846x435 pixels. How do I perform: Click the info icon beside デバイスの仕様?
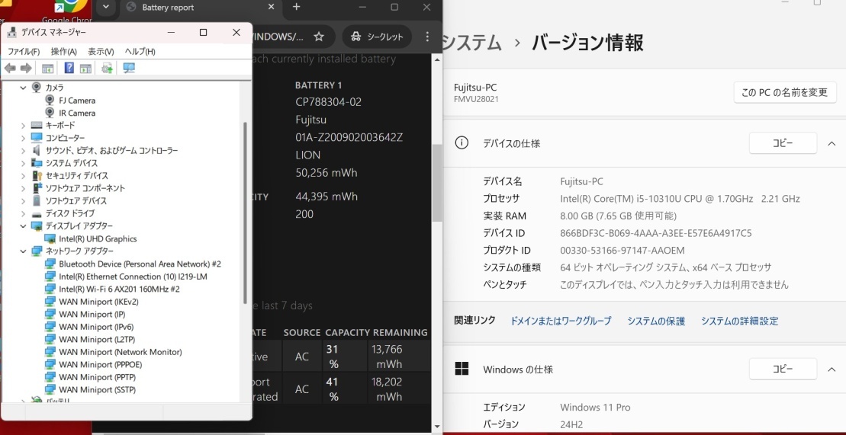tap(462, 143)
